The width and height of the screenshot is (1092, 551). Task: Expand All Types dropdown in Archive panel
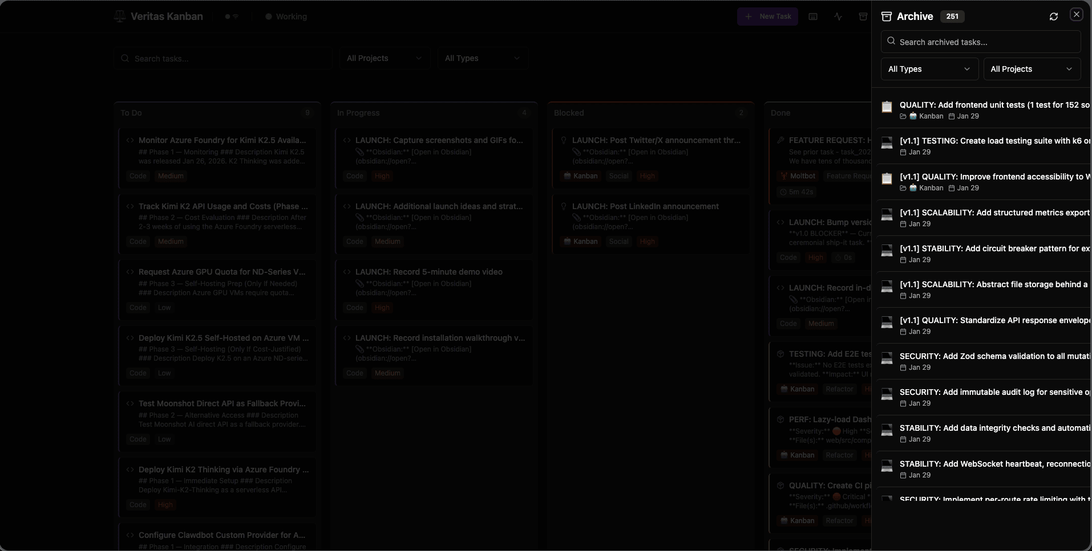929,69
